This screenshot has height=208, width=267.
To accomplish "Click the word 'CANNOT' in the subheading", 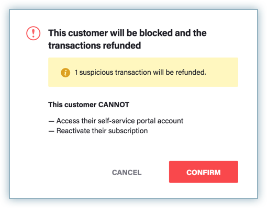I will tap(114, 105).
